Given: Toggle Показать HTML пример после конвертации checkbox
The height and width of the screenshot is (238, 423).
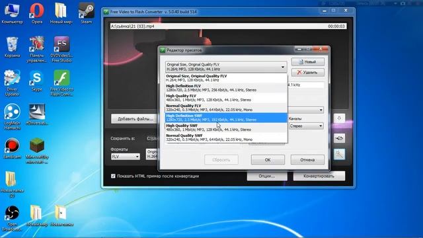Looking at the screenshot, I should (x=113, y=176).
